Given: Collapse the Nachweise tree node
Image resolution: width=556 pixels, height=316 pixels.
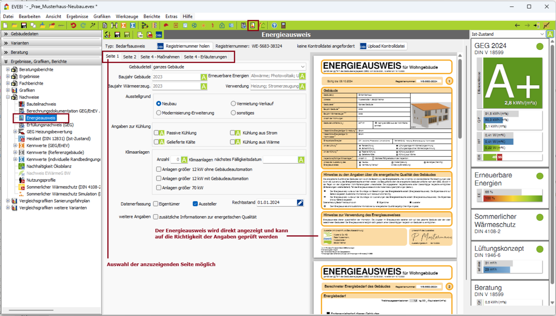Looking at the screenshot, I should click(8, 97).
